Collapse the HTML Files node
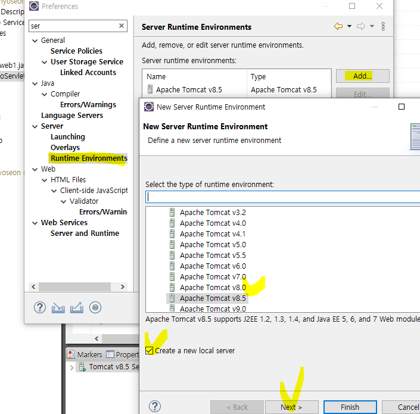420x414 pixels. pos(45,180)
